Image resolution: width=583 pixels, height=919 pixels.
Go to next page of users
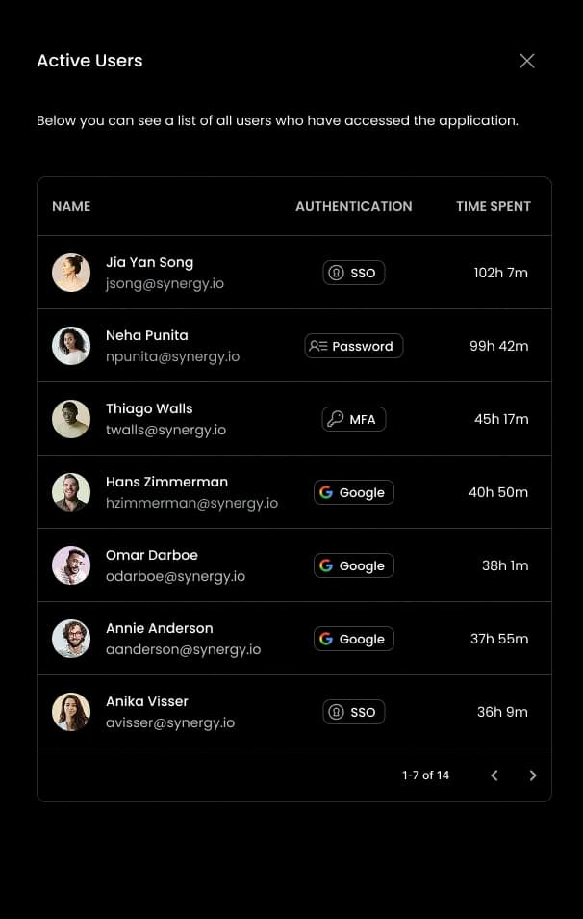[533, 775]
